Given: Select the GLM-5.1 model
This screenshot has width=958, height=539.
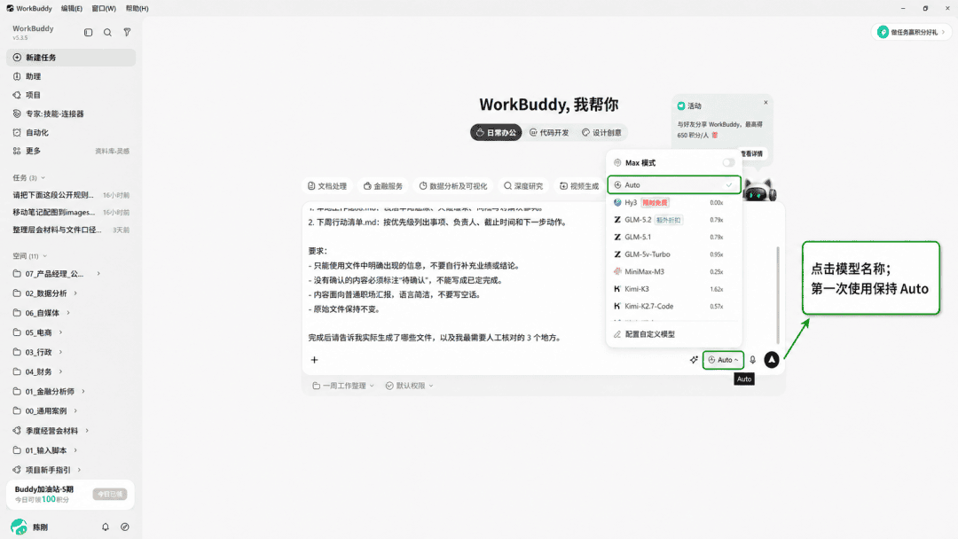Looking at the screenshot, I should coord(674,237).
